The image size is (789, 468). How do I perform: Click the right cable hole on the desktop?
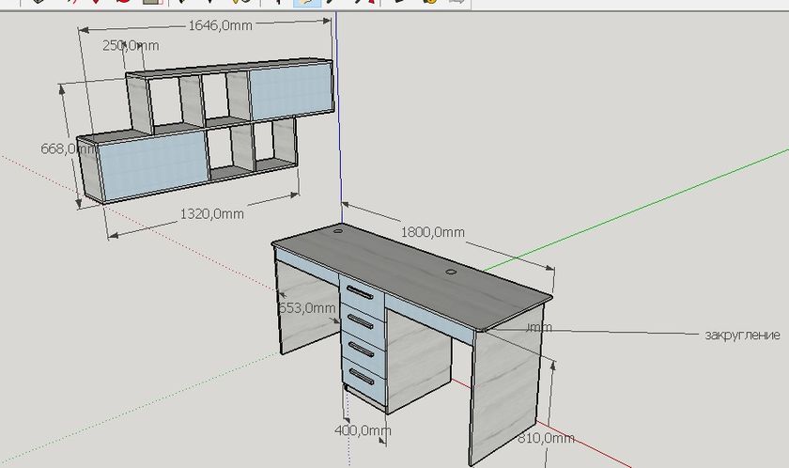(x=450, y=273)
